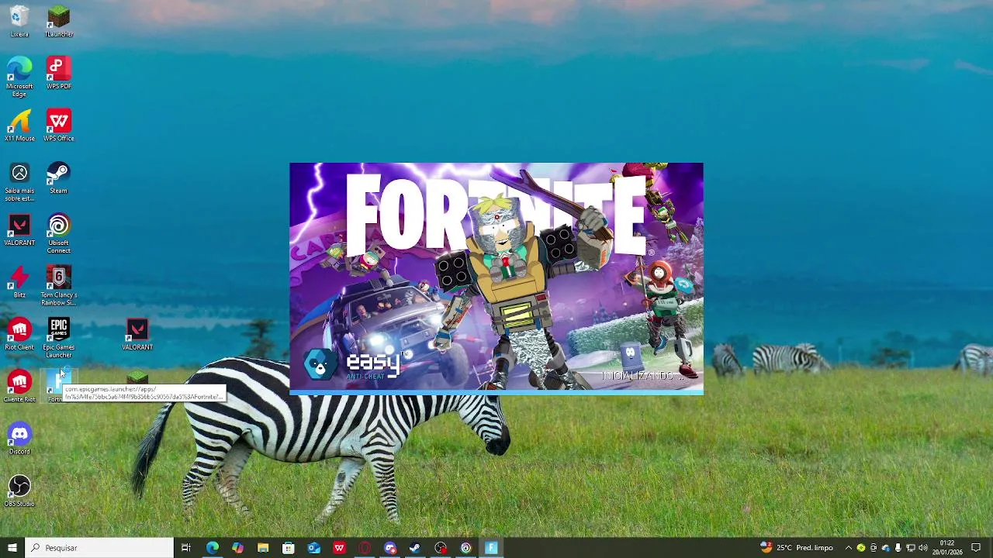Launch the Steam desktop shortcut
The image size is (993, 558).
(59, 177)
